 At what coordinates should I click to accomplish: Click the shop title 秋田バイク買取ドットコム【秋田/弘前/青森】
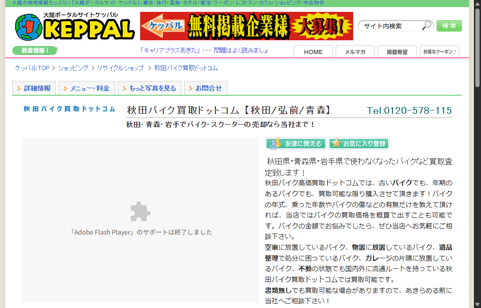point(229,110)
